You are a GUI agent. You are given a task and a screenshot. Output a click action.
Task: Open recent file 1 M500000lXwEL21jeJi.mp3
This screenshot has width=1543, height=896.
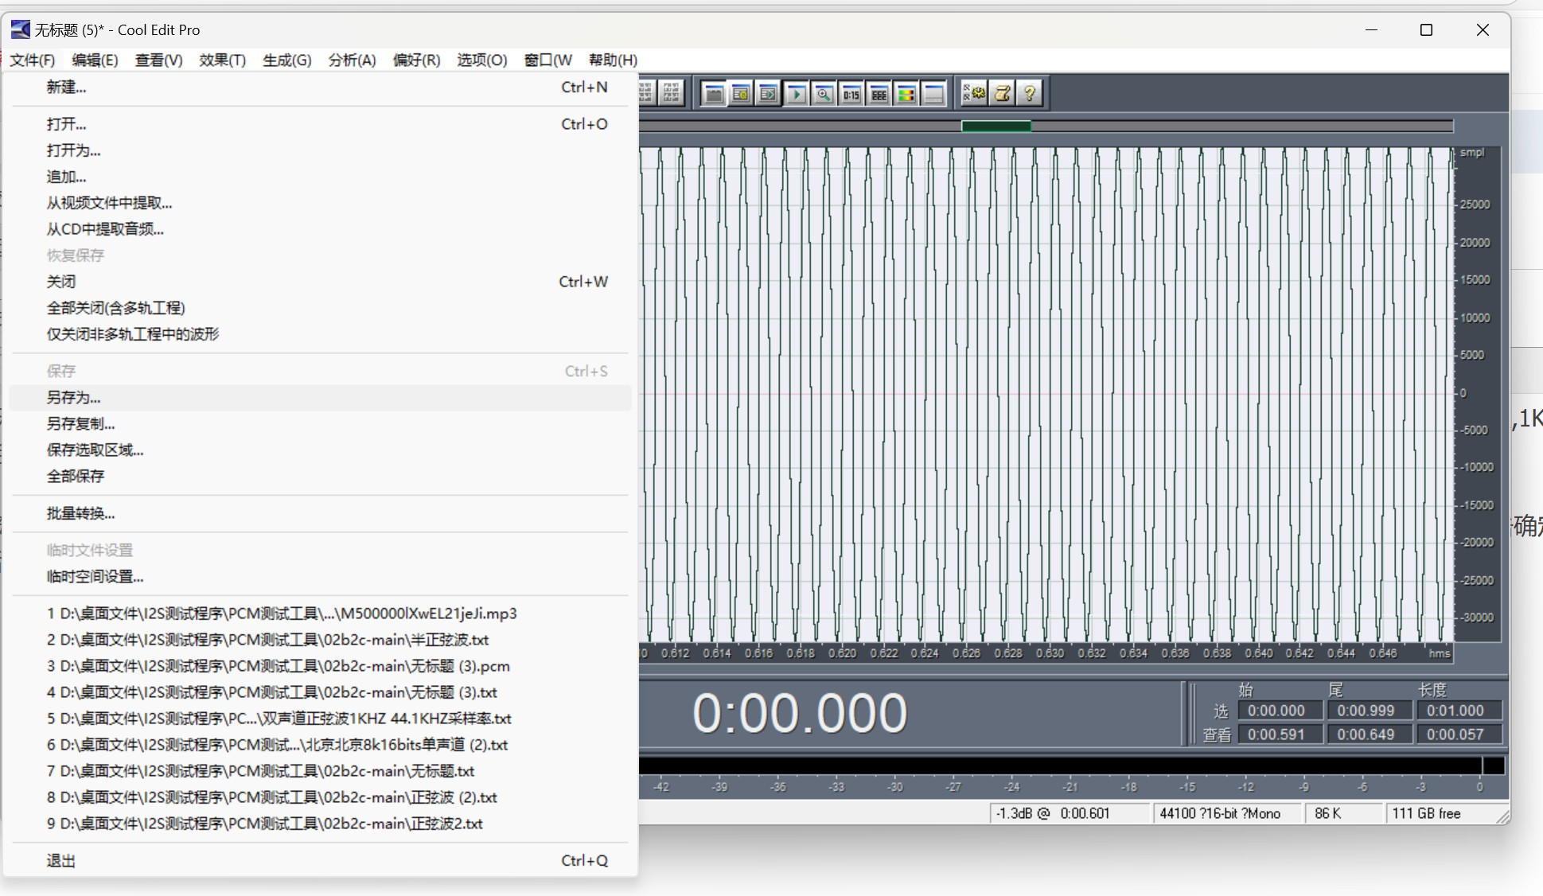tap(320, 614)
